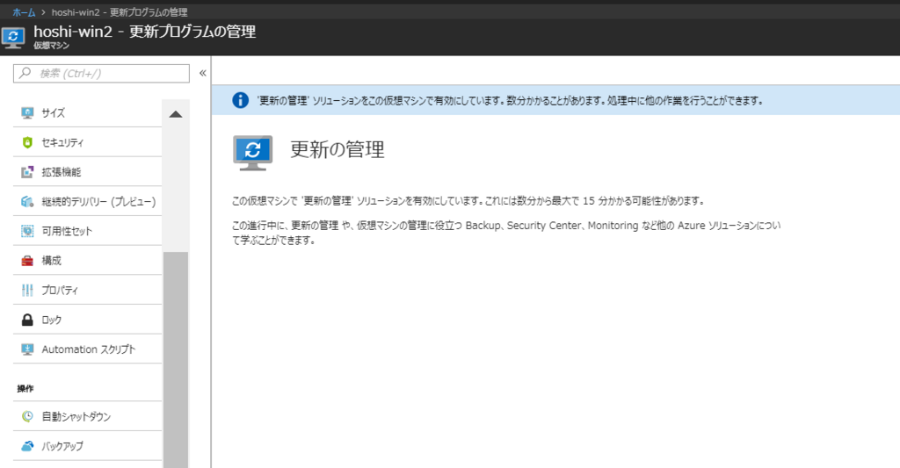The width and height of the screenshot is (900, 468).
Task: Click the Automation スクリプト icon
Action: click(x=27, y=349)
